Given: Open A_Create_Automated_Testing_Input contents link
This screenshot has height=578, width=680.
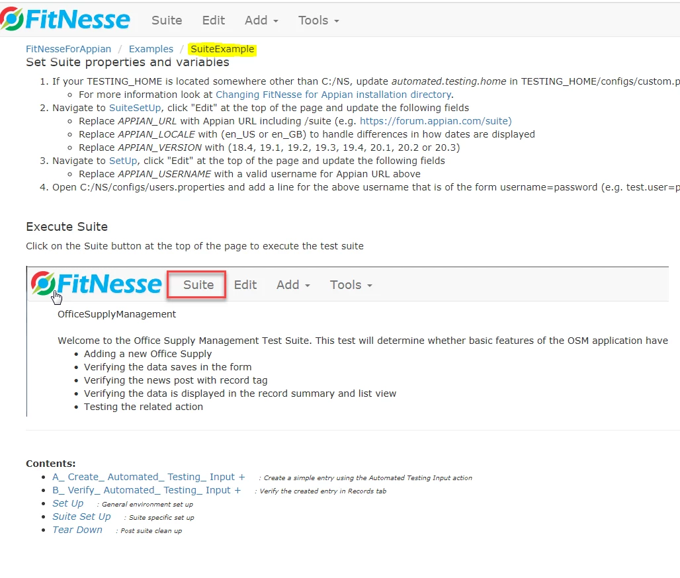Looking at the screenshot, I should pyautogui.click(x=149, y=477).
